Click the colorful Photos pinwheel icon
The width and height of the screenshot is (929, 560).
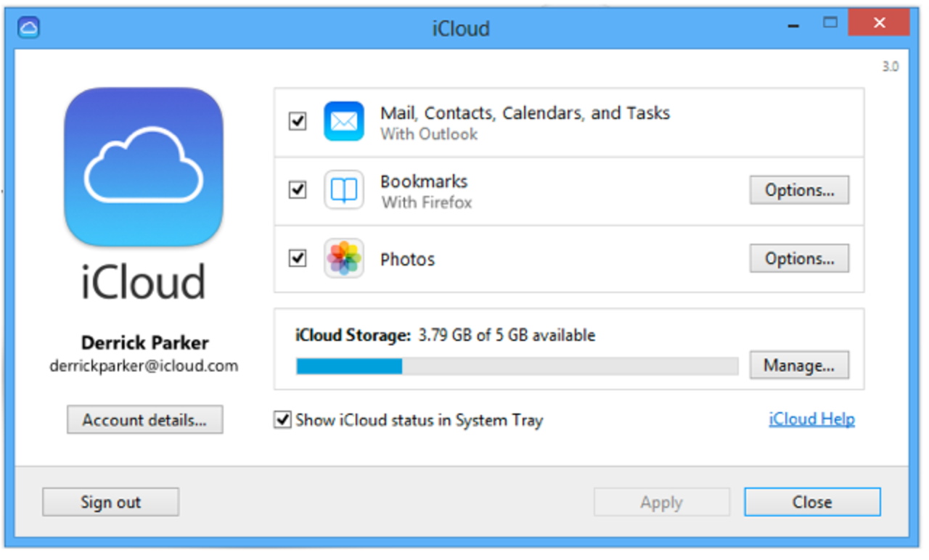pos(343,258)
